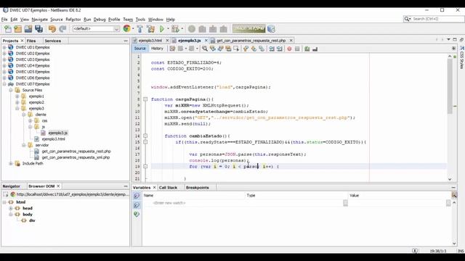Screen dimensions: 465x261
Task: Expand the css folder node
Action: pyautogui.click(x=31, y=121)
